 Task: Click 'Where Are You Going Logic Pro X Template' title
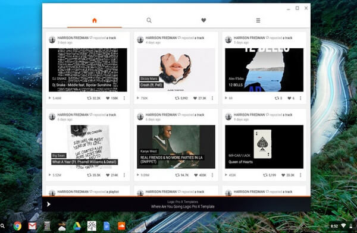(183, 207)
